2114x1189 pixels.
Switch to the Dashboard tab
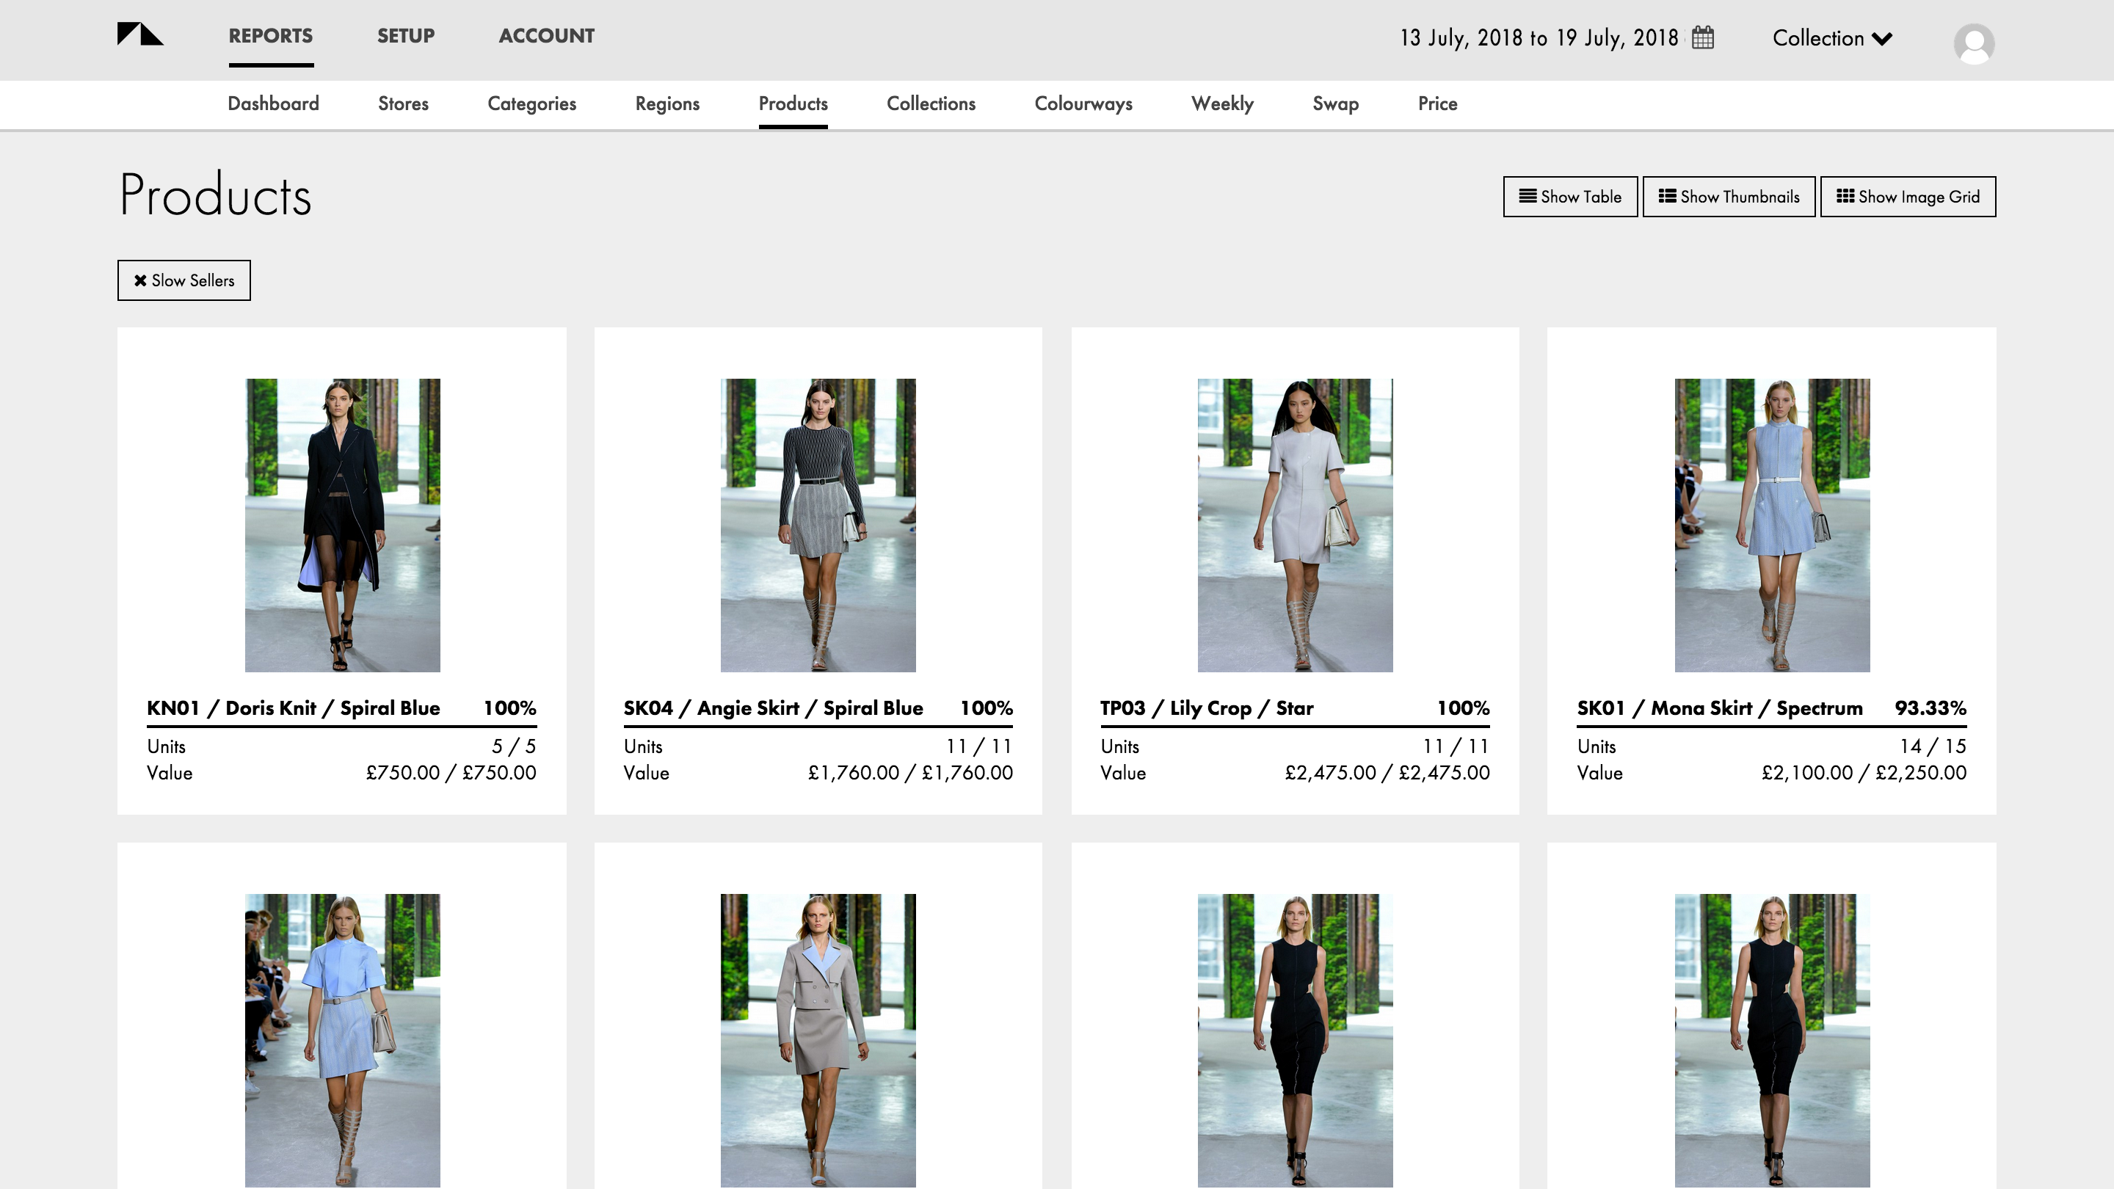pyautogui.click(x=273, y=104)
